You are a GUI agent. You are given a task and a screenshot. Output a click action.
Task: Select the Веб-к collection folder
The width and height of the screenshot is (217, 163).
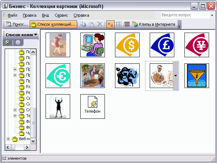tap(21, 139)
